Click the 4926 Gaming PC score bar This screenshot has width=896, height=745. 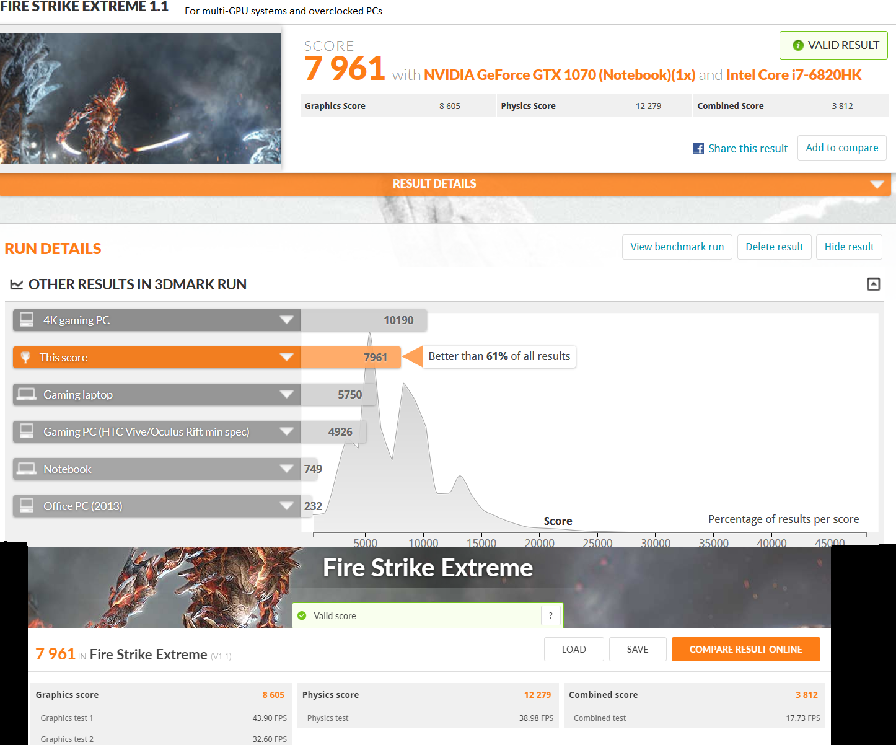point(333,432)
